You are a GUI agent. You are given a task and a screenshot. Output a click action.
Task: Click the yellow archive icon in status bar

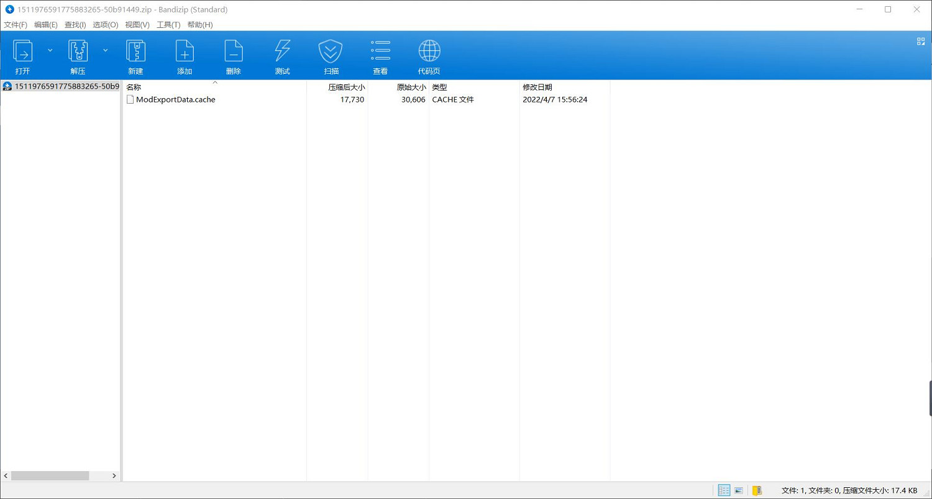[757, 490]
